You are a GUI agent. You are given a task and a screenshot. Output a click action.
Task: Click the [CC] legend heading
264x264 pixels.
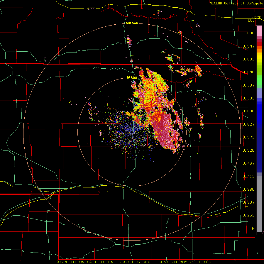click(x=251, y=20)
